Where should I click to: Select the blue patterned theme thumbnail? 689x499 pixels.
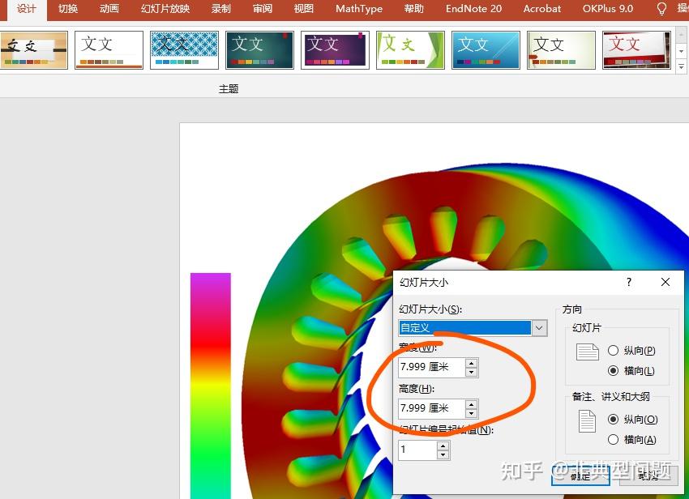pos(184,49)
